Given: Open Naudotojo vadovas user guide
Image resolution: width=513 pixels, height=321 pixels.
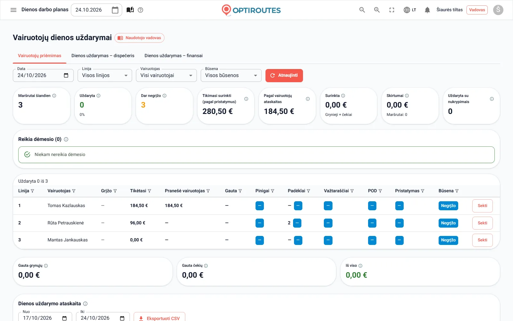Looking at the screenshot, I should pos(139,38).
